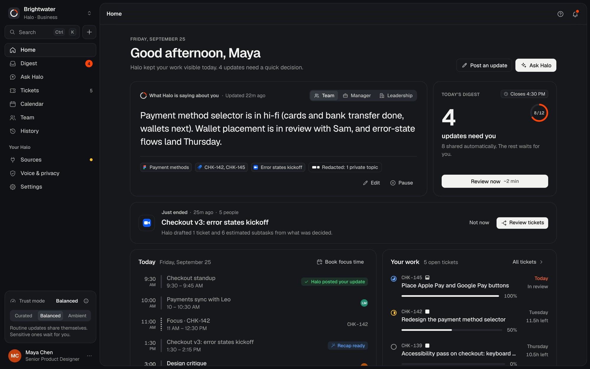
Task: Click the Ask Halo white button
Action: point(536,65)
